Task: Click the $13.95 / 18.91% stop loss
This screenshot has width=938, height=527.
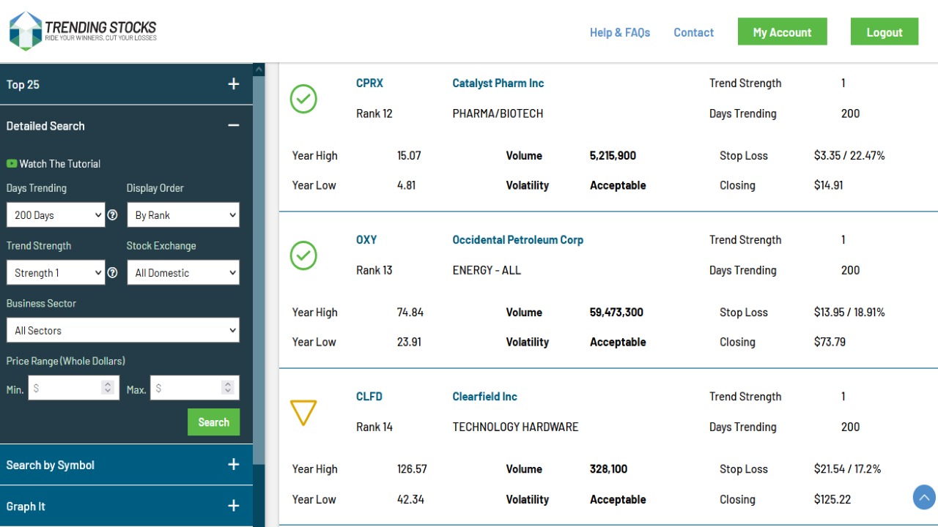Action: [x=849, y=313]
